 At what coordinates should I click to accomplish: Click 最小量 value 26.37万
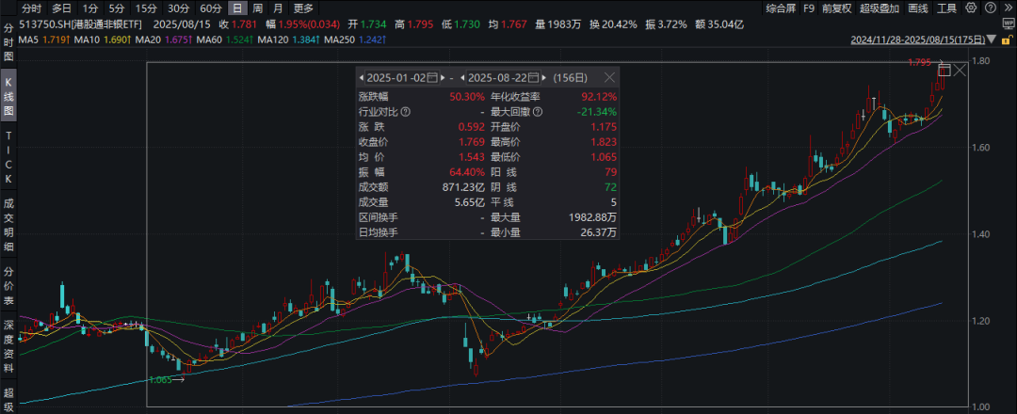[597, 233]
